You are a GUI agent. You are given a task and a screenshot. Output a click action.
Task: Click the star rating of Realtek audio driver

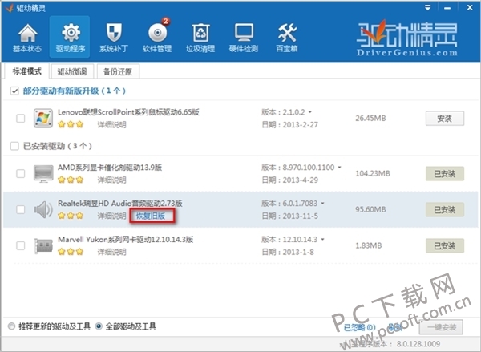(71, 216)
